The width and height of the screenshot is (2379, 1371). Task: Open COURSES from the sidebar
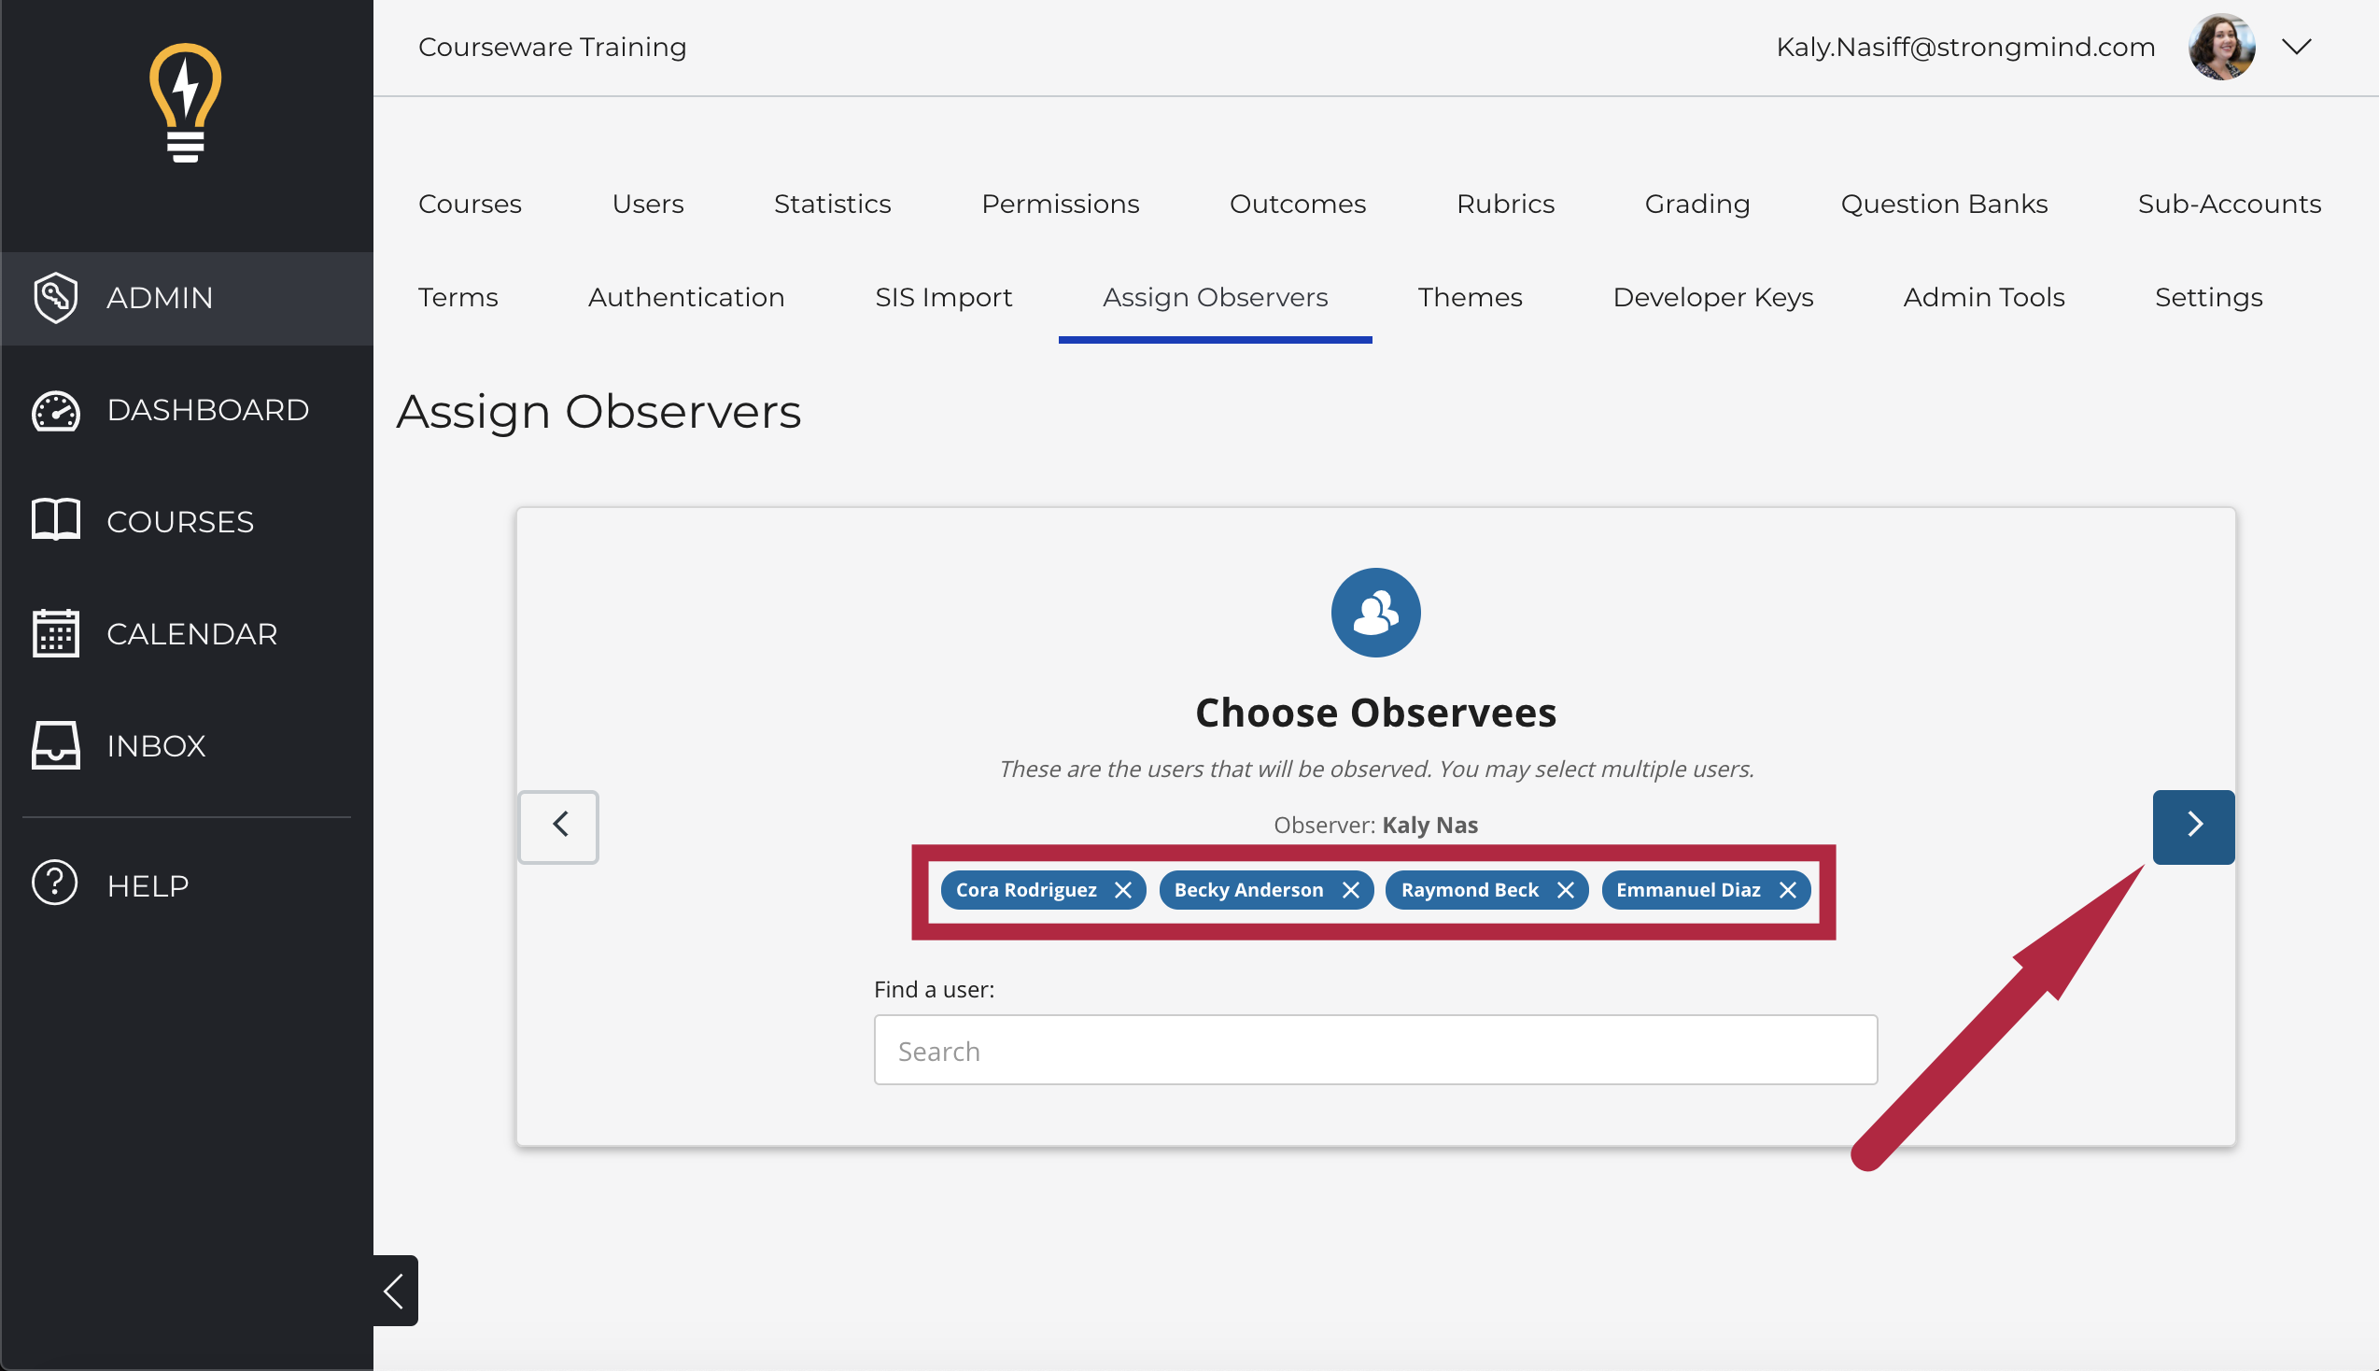click(x=181, y=522)
